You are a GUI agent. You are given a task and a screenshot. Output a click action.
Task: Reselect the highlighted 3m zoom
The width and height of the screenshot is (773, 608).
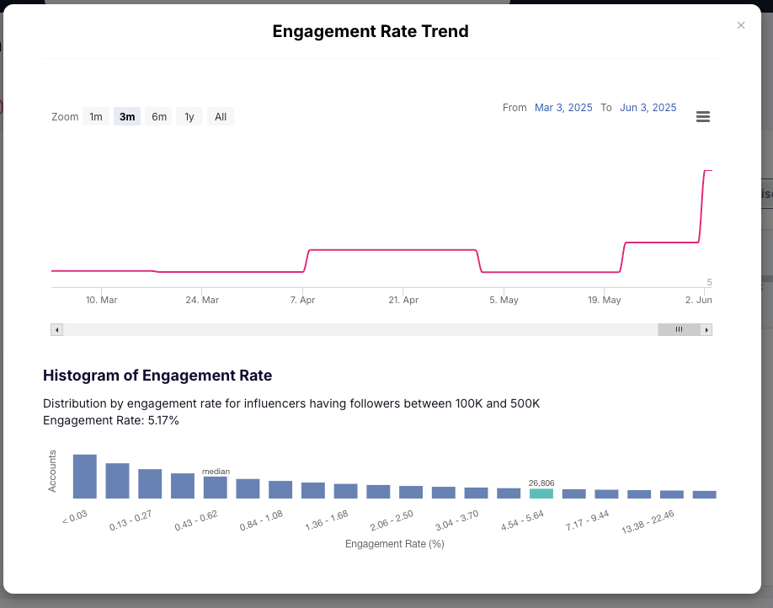coord(126,116)
